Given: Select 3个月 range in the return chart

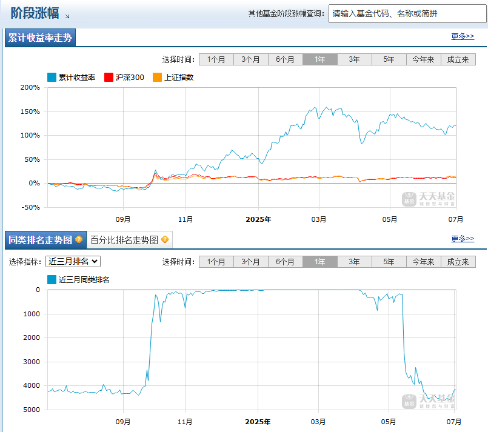Looking at the screenshot, I should click(251, 59).
